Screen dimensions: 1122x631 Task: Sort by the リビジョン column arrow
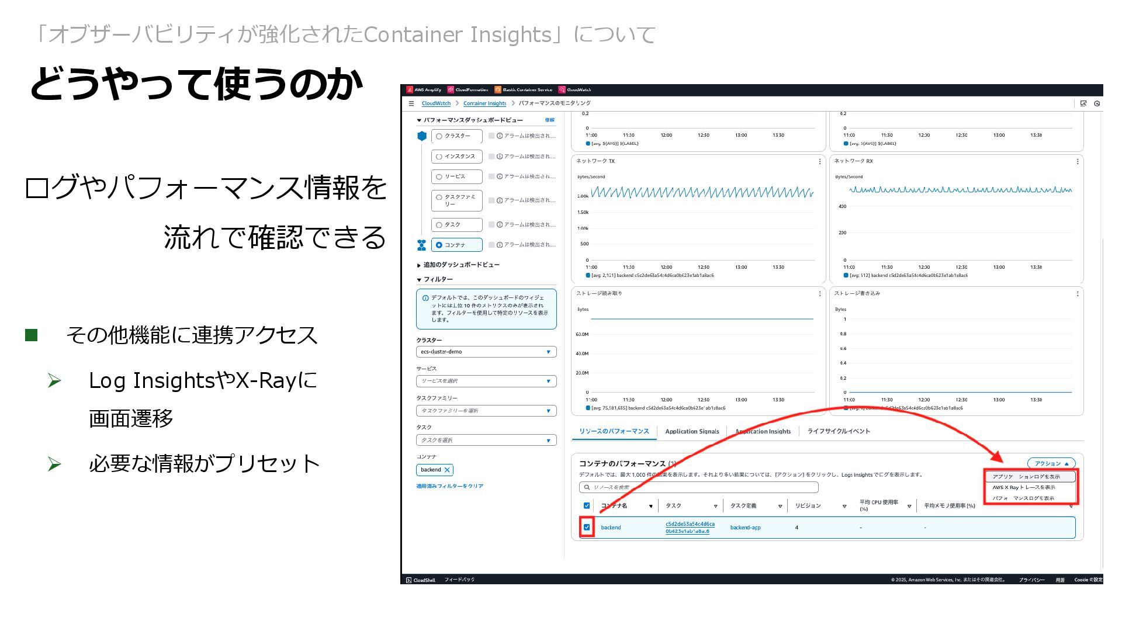tap(844, 507)
